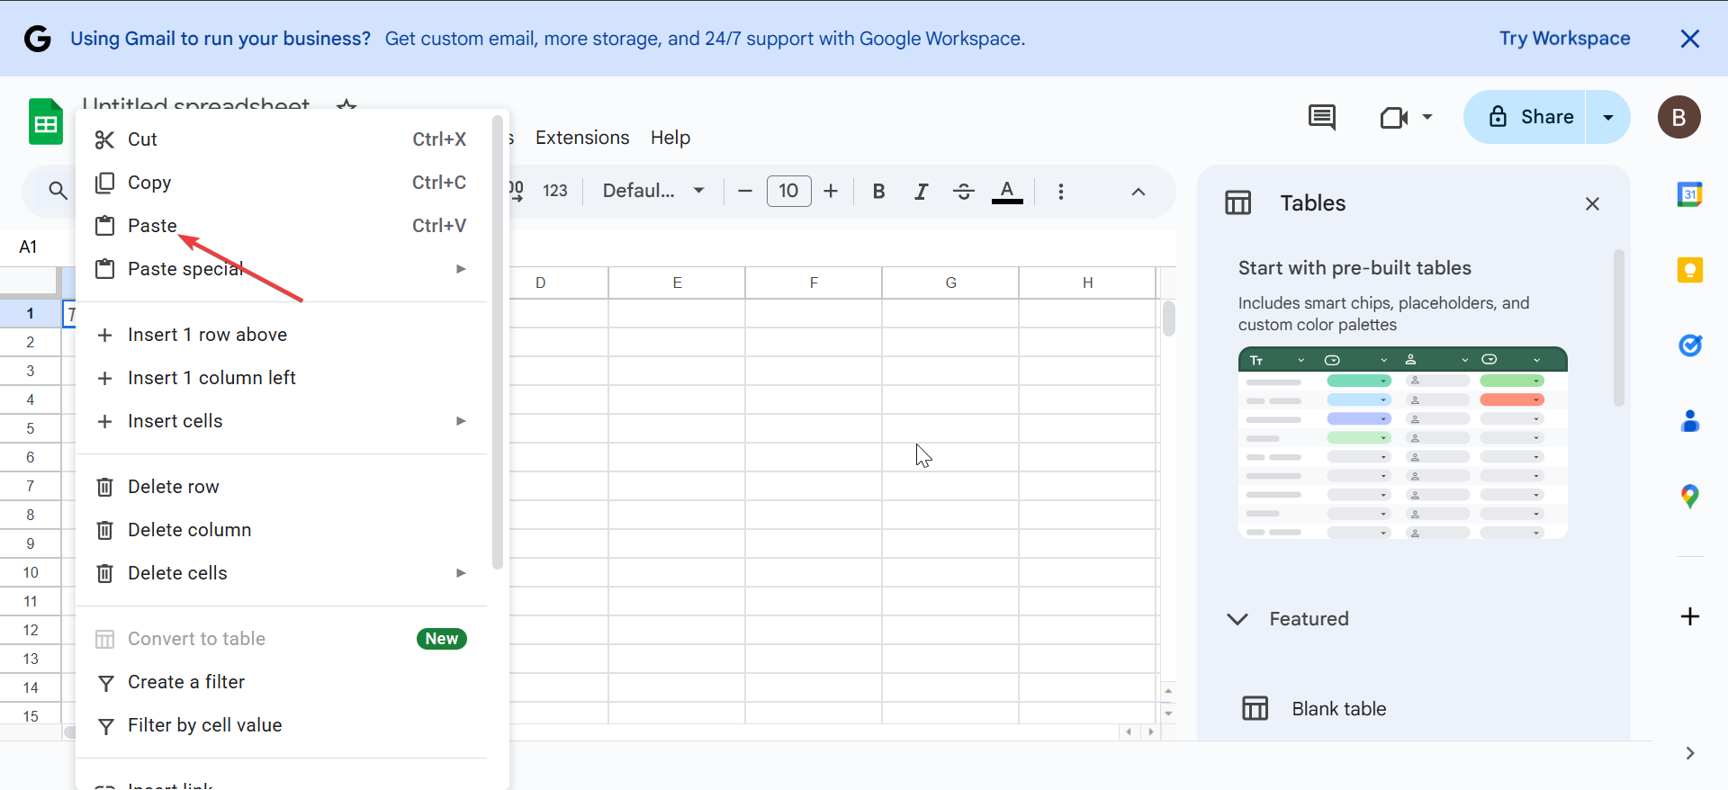
Task: Close the Tables side panel
Action: click(1592, 203)
